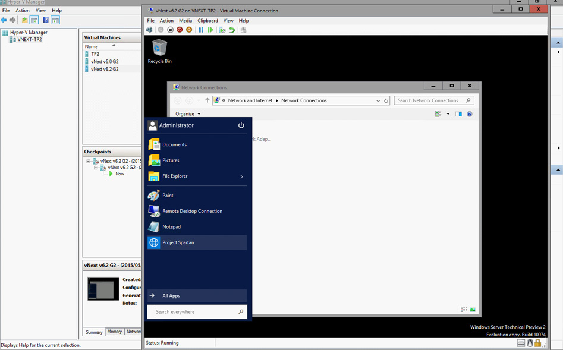Click the greyed Start VM toolbar icon

click(x=161, y=30)
